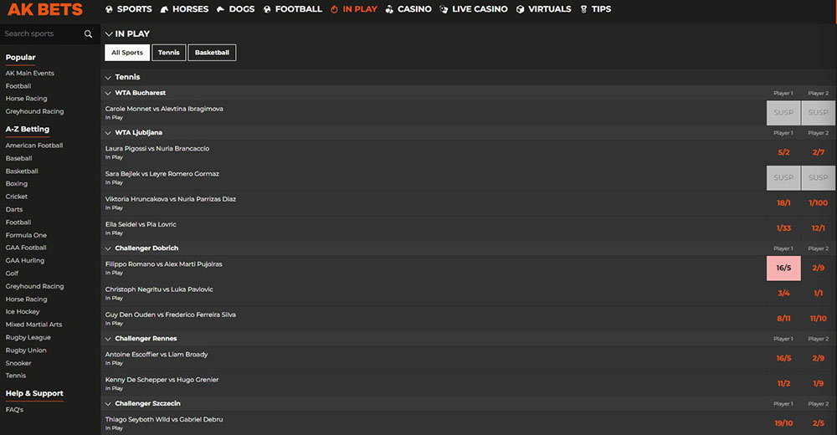
Task: Select 5/2 odds for Laura Pigossi
Action: 783,152
